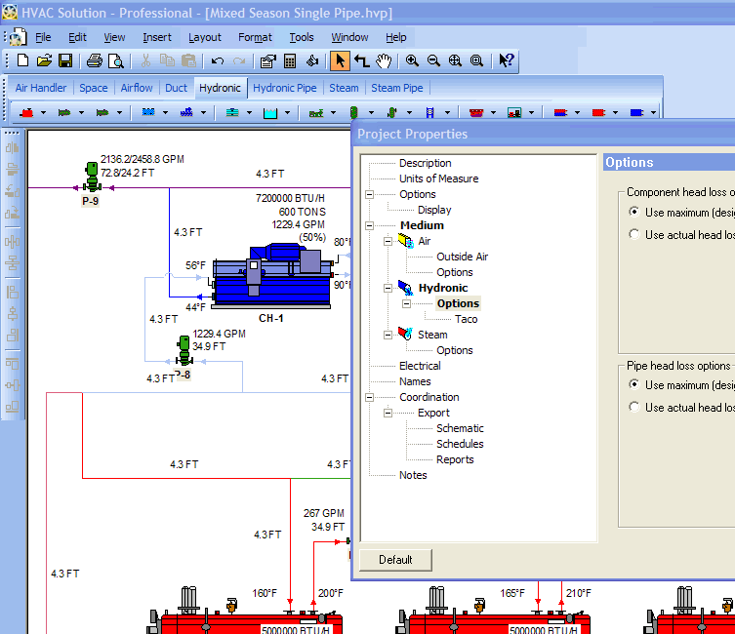
Task: Click the zoom to fit icon
Action: (x=455, y=60)
